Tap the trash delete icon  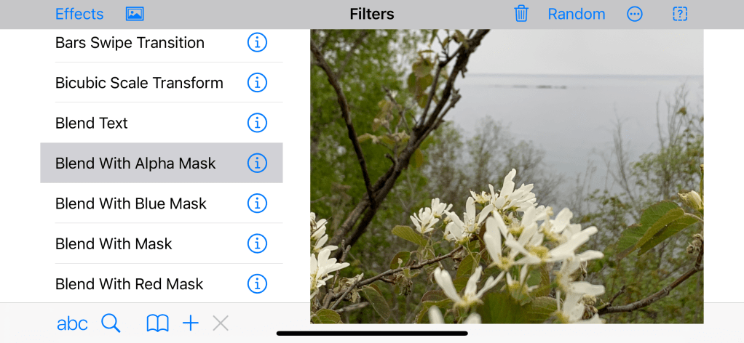[521, 14]
